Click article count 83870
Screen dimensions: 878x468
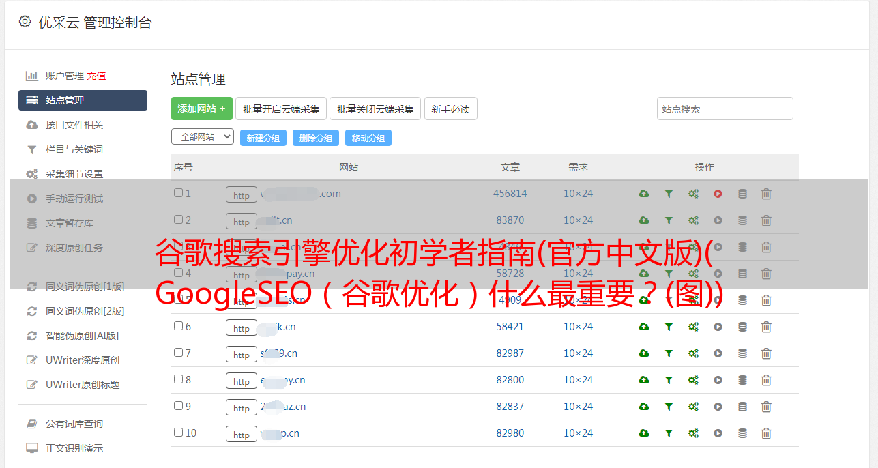pos(510,220)
